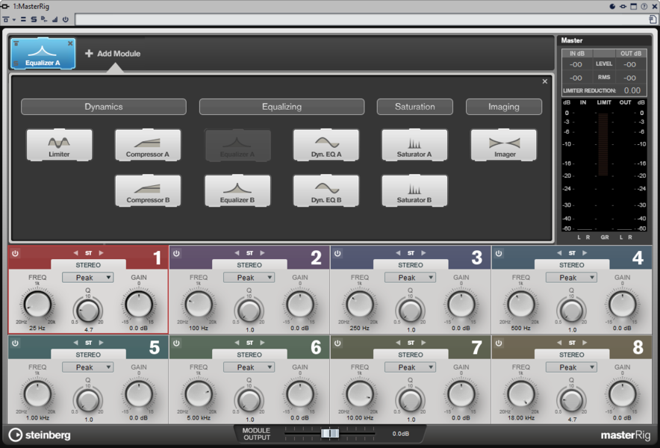Screen dimensions: 660x448
Task: Add the Imager module
Action: click(x=504, y=146)
